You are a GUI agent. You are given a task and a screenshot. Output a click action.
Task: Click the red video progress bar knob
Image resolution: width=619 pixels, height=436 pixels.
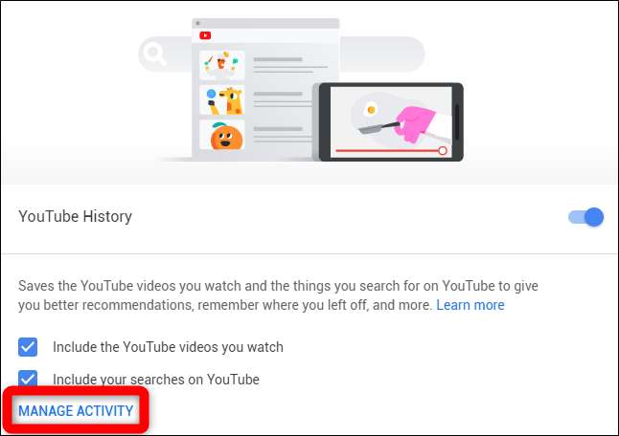point(443,150)
